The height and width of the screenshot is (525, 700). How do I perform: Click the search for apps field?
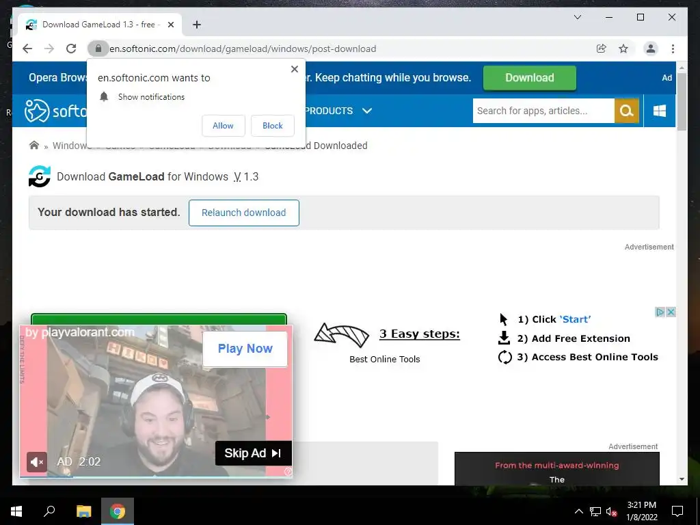[543, 111]
